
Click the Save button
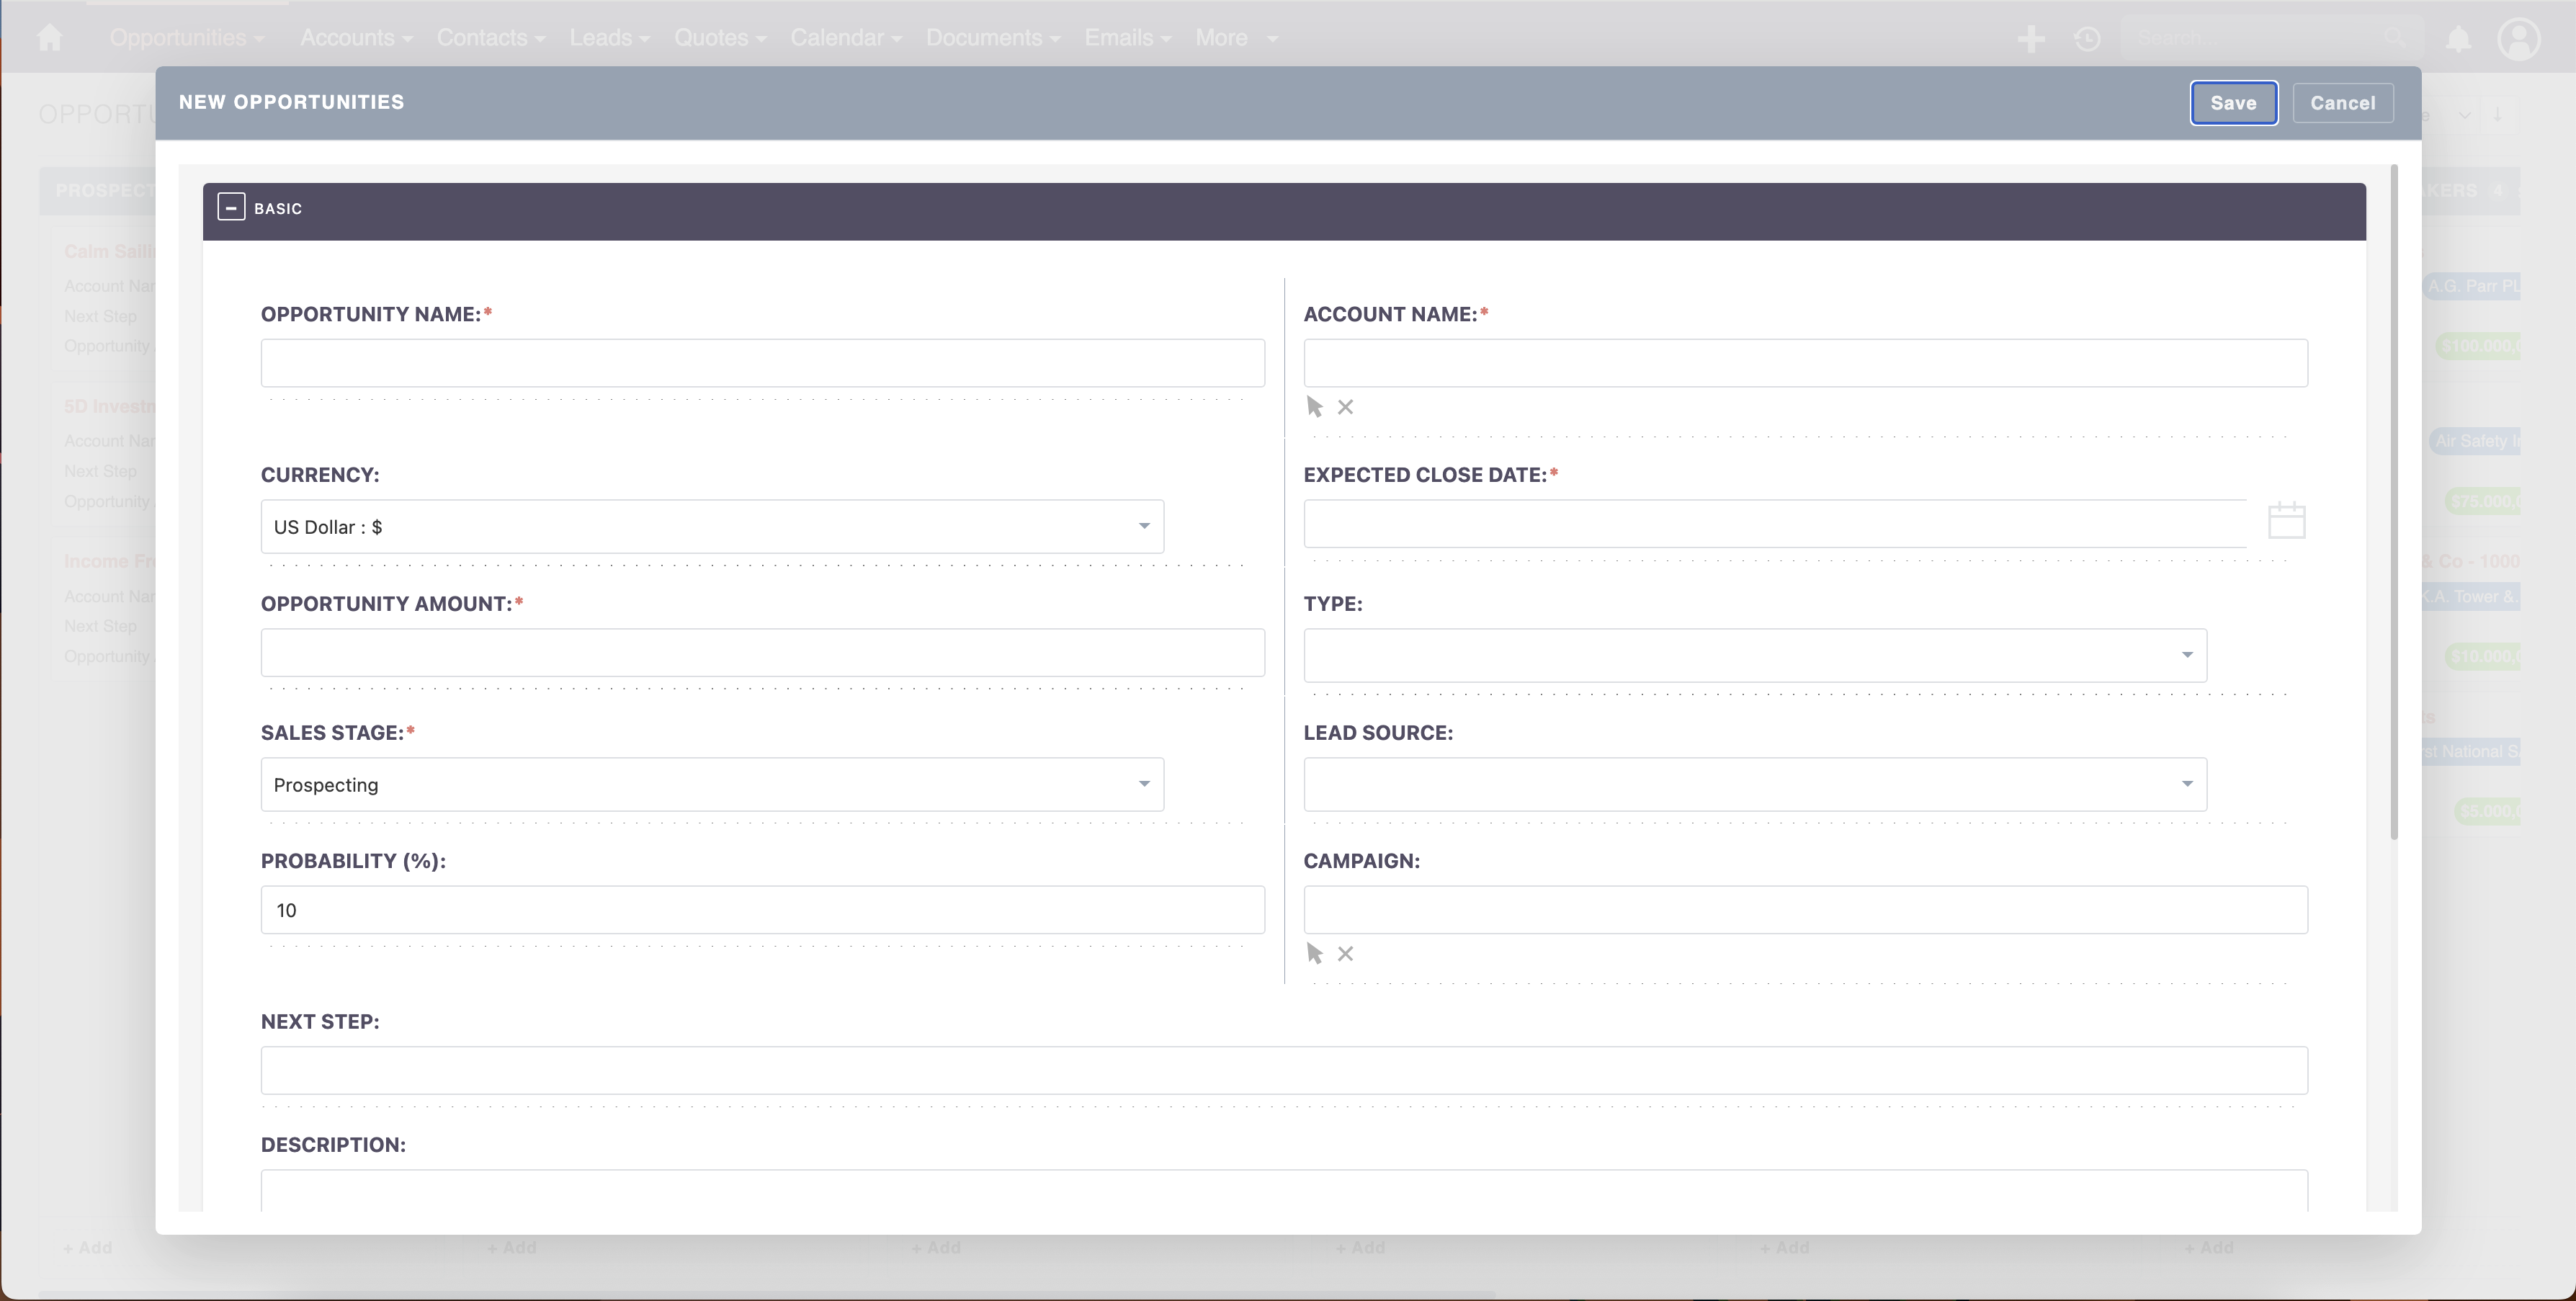click(2233, 103)
